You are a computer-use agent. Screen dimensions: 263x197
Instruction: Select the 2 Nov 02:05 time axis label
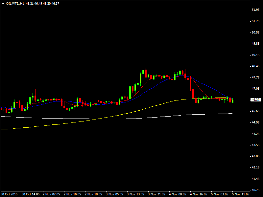51,194
